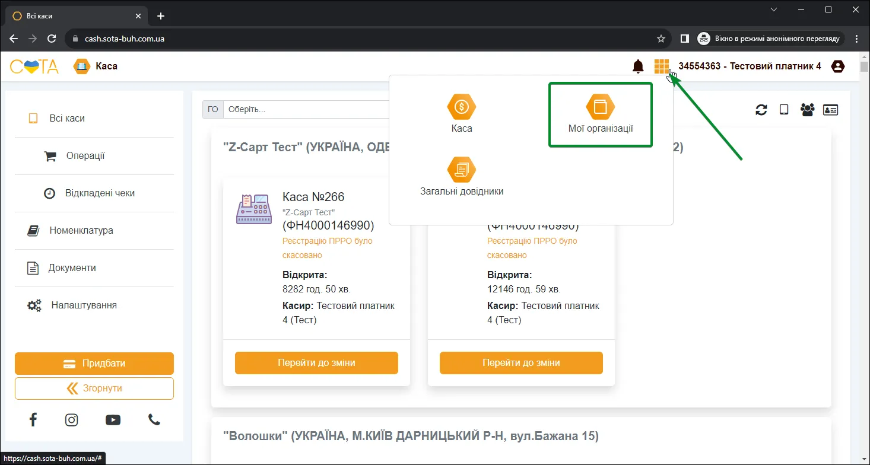
Task: Open the Instagram link icon
Action: tap(72, 420)
